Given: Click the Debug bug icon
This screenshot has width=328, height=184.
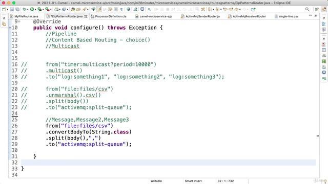Looking at the screenshot, I should coord(25,9).
